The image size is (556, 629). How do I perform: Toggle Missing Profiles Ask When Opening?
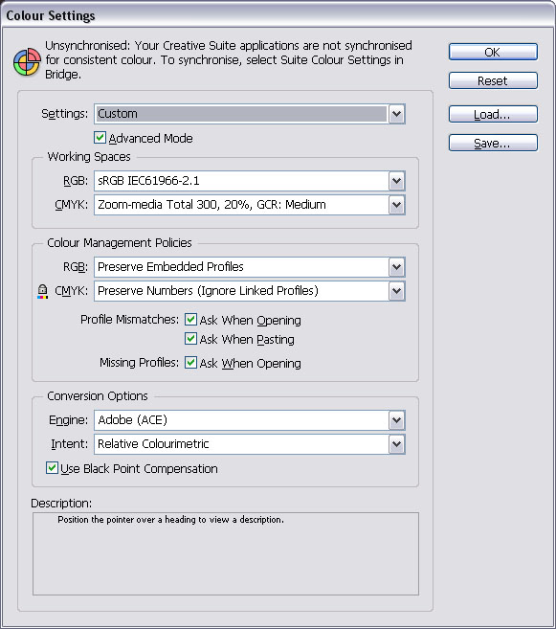[x=190, y=363]
